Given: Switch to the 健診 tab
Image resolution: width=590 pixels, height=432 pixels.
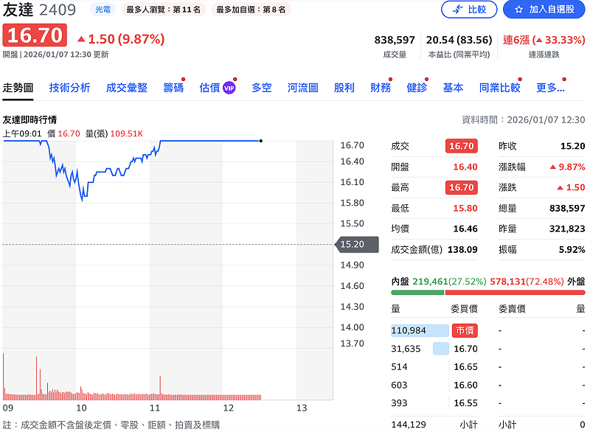Looking at the screenshot, I should click(415, 86).
